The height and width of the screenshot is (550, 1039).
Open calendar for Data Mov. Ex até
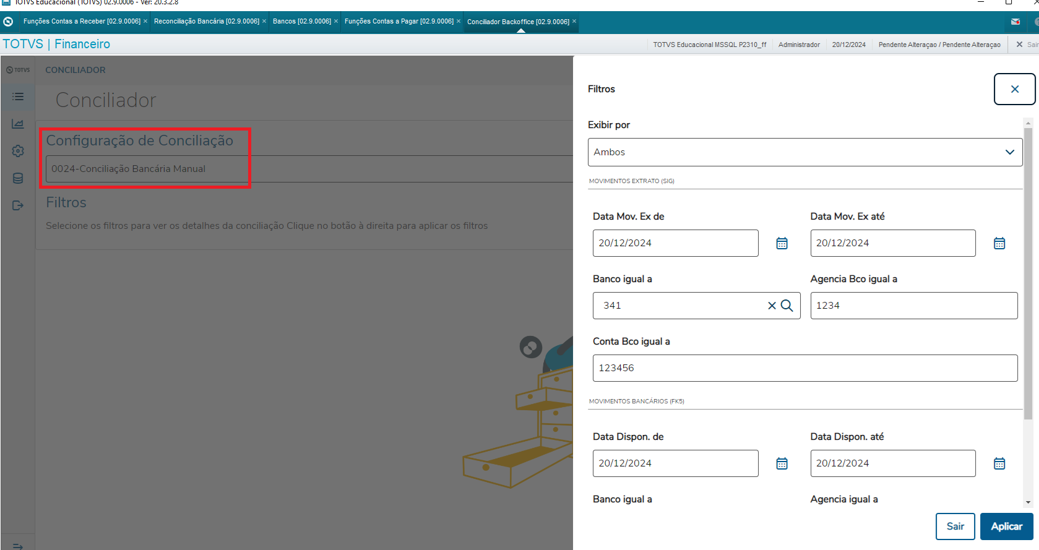(x=999, y=243)
